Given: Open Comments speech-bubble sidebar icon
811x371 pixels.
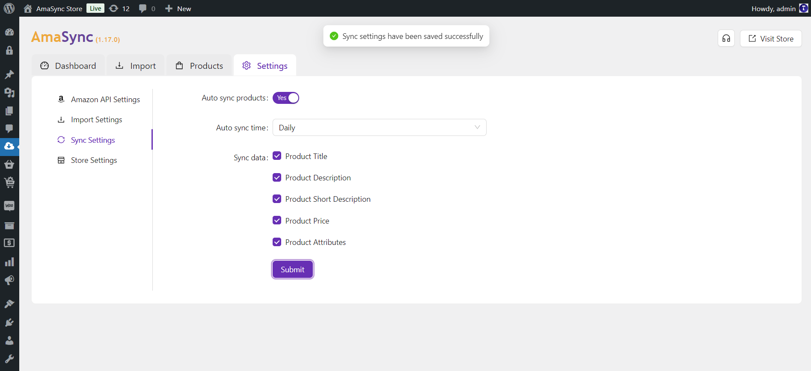Looking at the screenshot, I should point(9,129).
